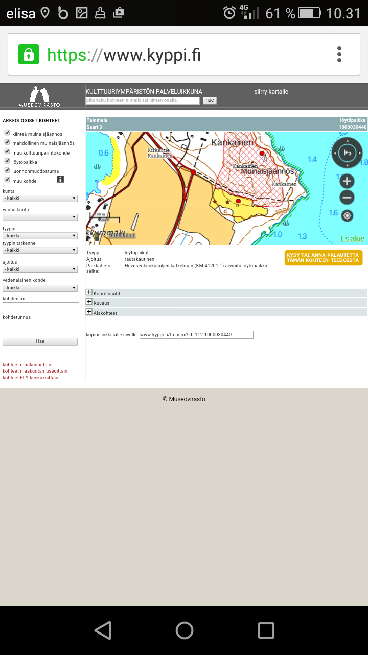Pan the map east with right arrow
This screenshot has height=655, width=368.
pos(360,152)
